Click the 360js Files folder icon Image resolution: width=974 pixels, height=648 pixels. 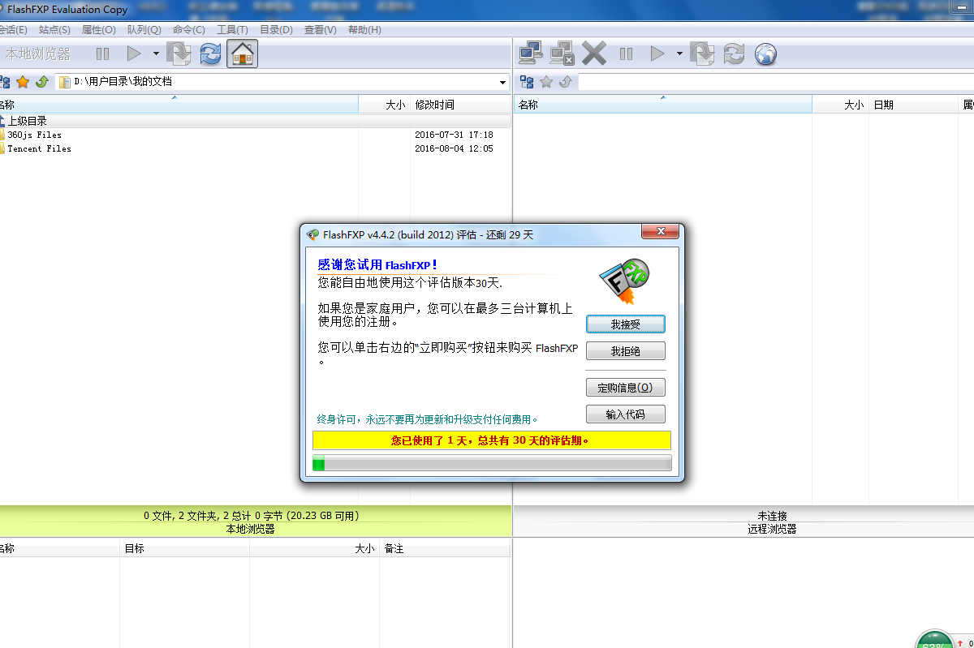click(2, 135)
